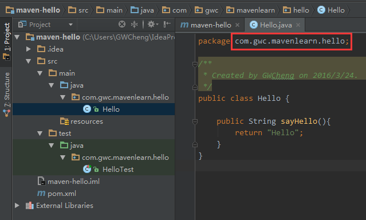The width and height of the screenshot is (366, 220).
Task: Select the Hello class in project tree
Action: pyautogui.click(x=93, y=109)
